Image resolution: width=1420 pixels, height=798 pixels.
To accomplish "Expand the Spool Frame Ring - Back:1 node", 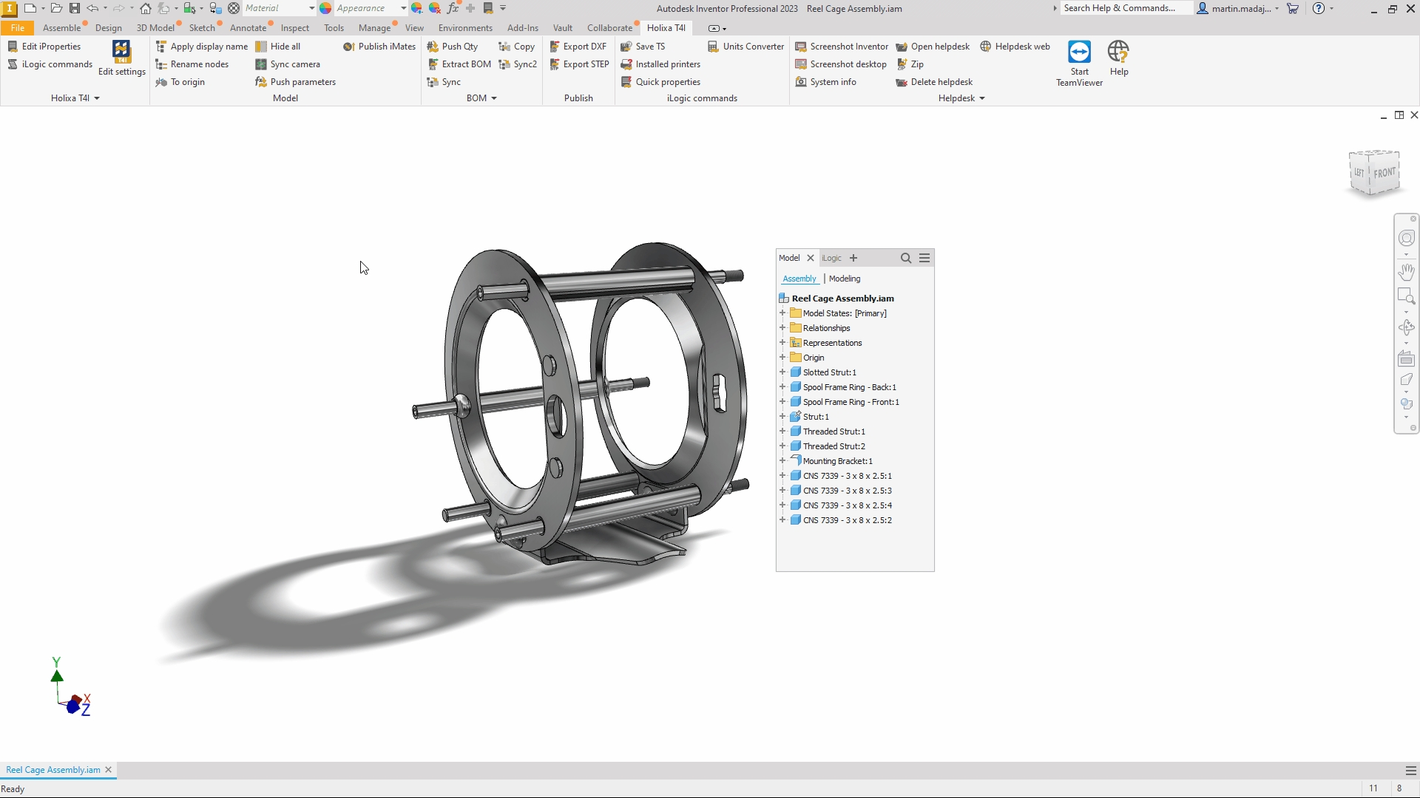I will click(x=782, y=387).
